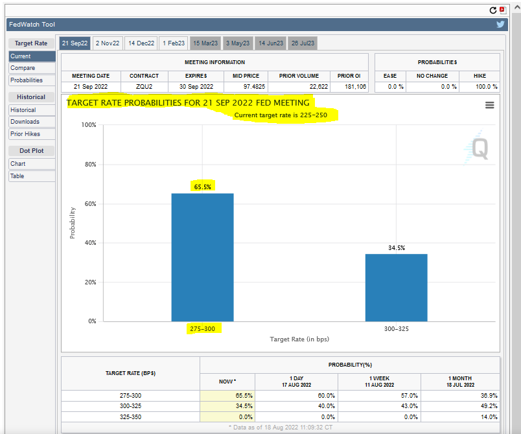Switch to the 2 Nov22 tab
Screen dimensions: 521x434
[108, 43]
